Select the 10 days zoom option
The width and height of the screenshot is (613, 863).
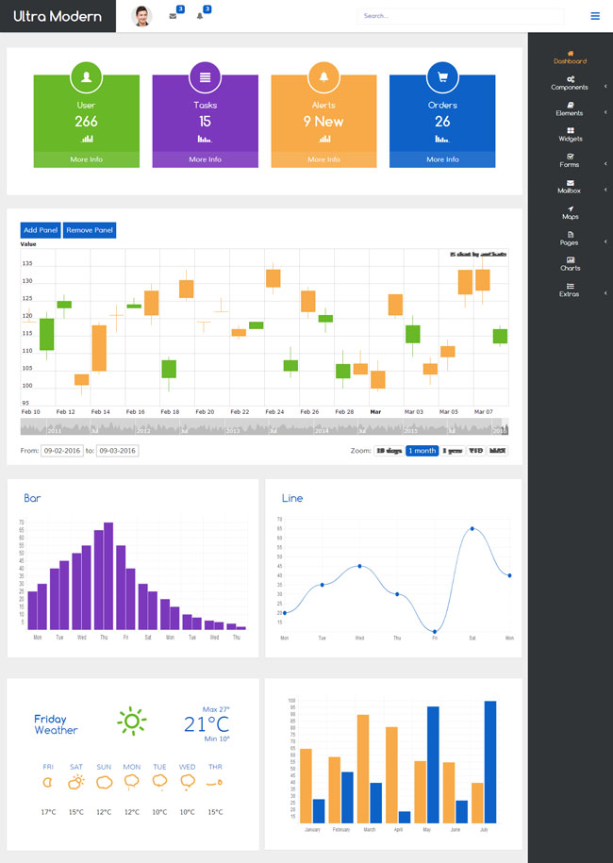(x=389, y=451)
